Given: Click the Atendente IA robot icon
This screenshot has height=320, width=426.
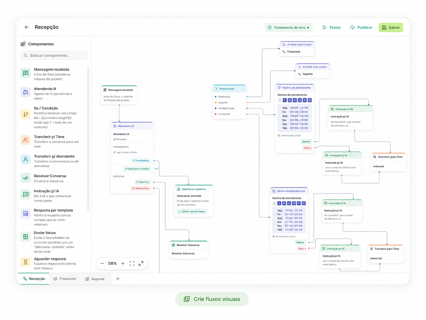Looking at the screenshot, I should [25, 92].
